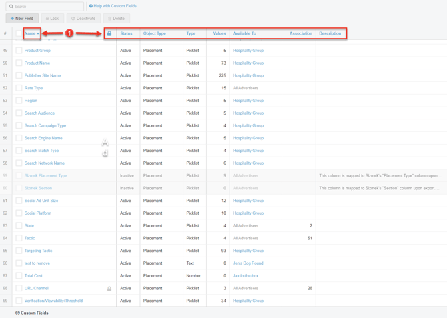The image size is (447, 318).
Task: Open the Social Ad Unit Size field
Action: pyautogui.click(x=41, y=201)
